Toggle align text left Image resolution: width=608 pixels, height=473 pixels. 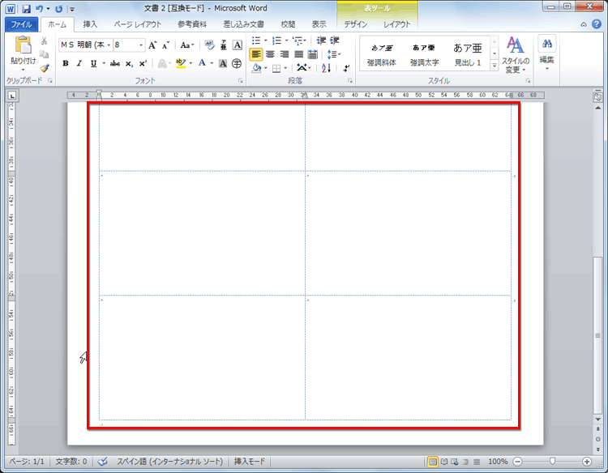256,54
